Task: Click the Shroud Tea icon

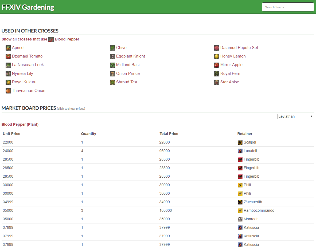Action: (112, 82)
